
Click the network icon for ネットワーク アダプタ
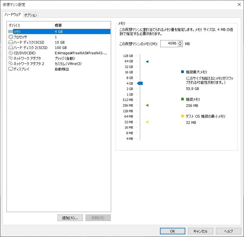(x=11, y=58)
